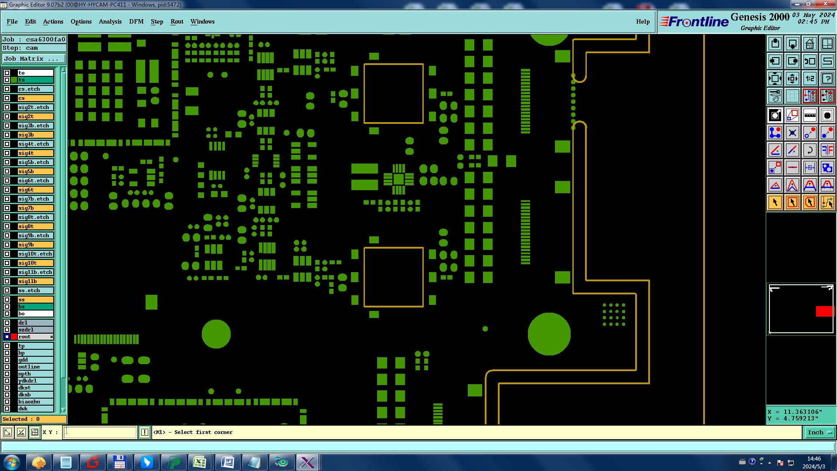Click the exclamation mark button beside XY field
837x471 pixels.
(x=145, y=432)
